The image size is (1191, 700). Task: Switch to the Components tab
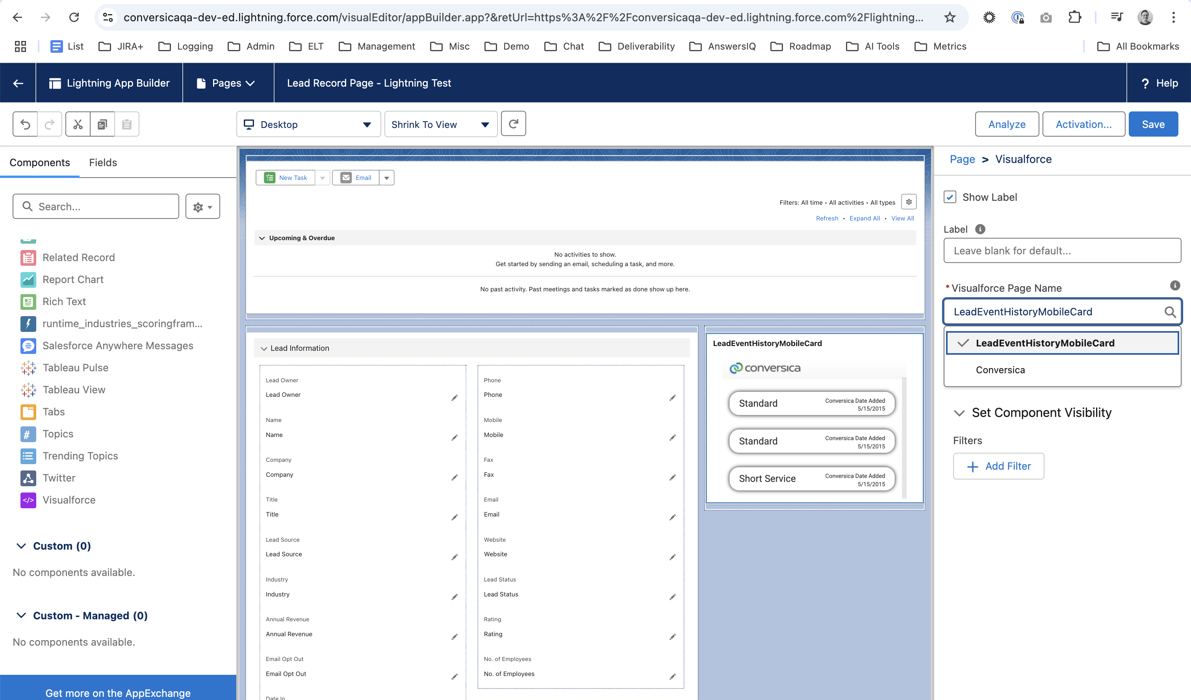(40, 163)
